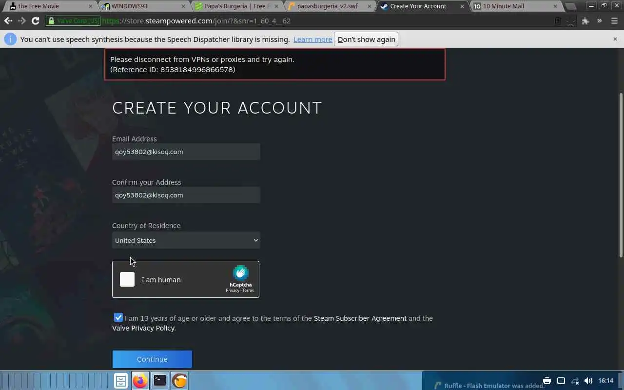The height and width of the screenshot is (390, 624).
Task: Click 'Don't show again' button
Action: tap(366, 39)
